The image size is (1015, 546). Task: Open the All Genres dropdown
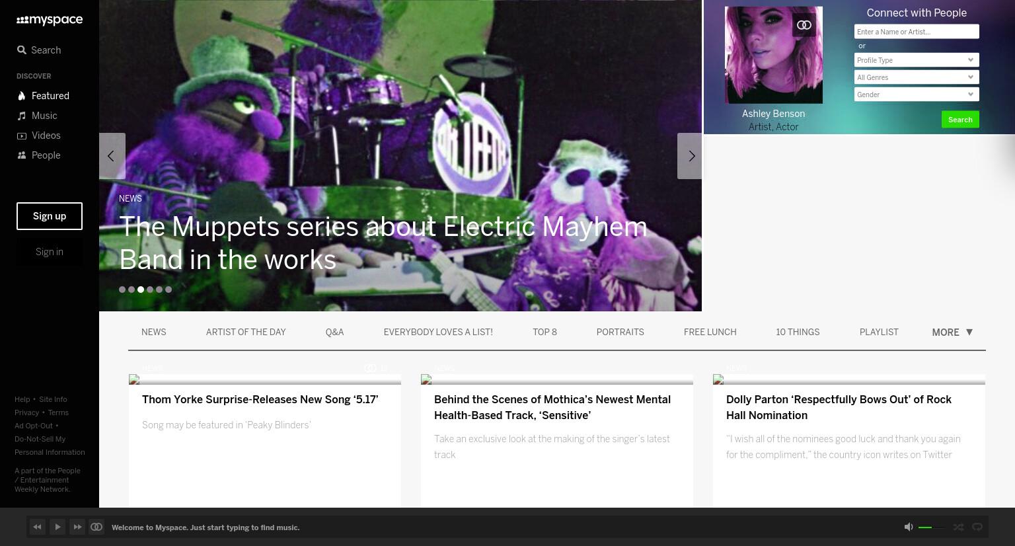tap(917, 77)
